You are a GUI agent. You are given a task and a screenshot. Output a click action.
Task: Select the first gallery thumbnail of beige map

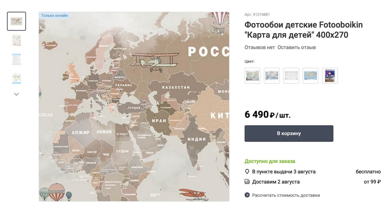(x=17, y=21)
